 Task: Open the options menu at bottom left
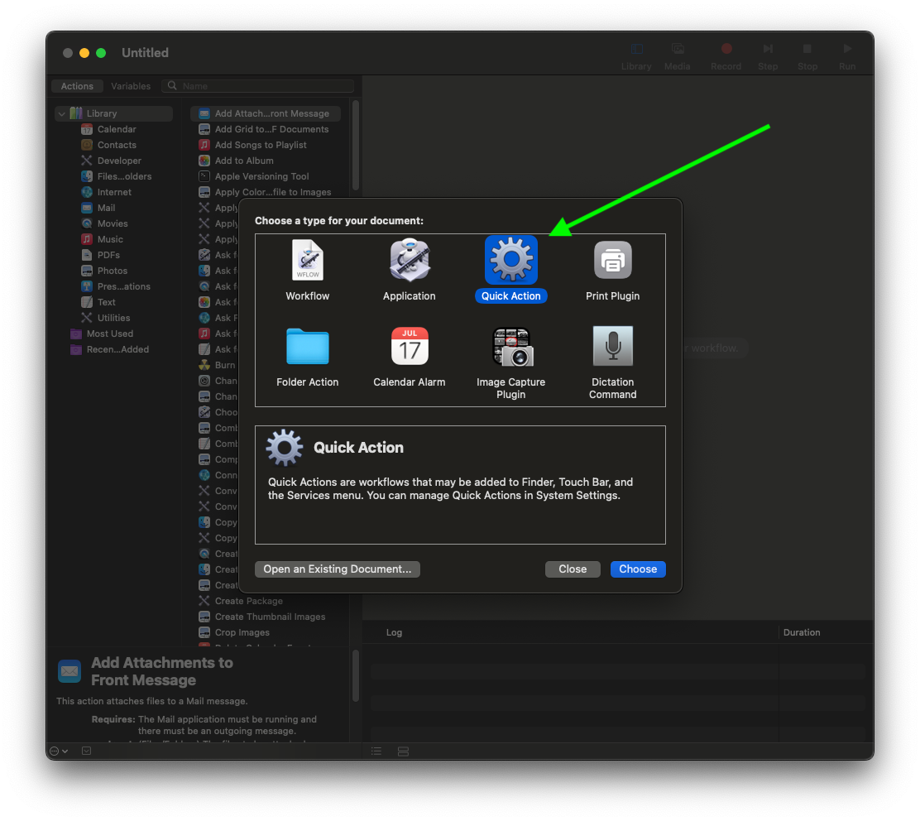coord(56,751)
